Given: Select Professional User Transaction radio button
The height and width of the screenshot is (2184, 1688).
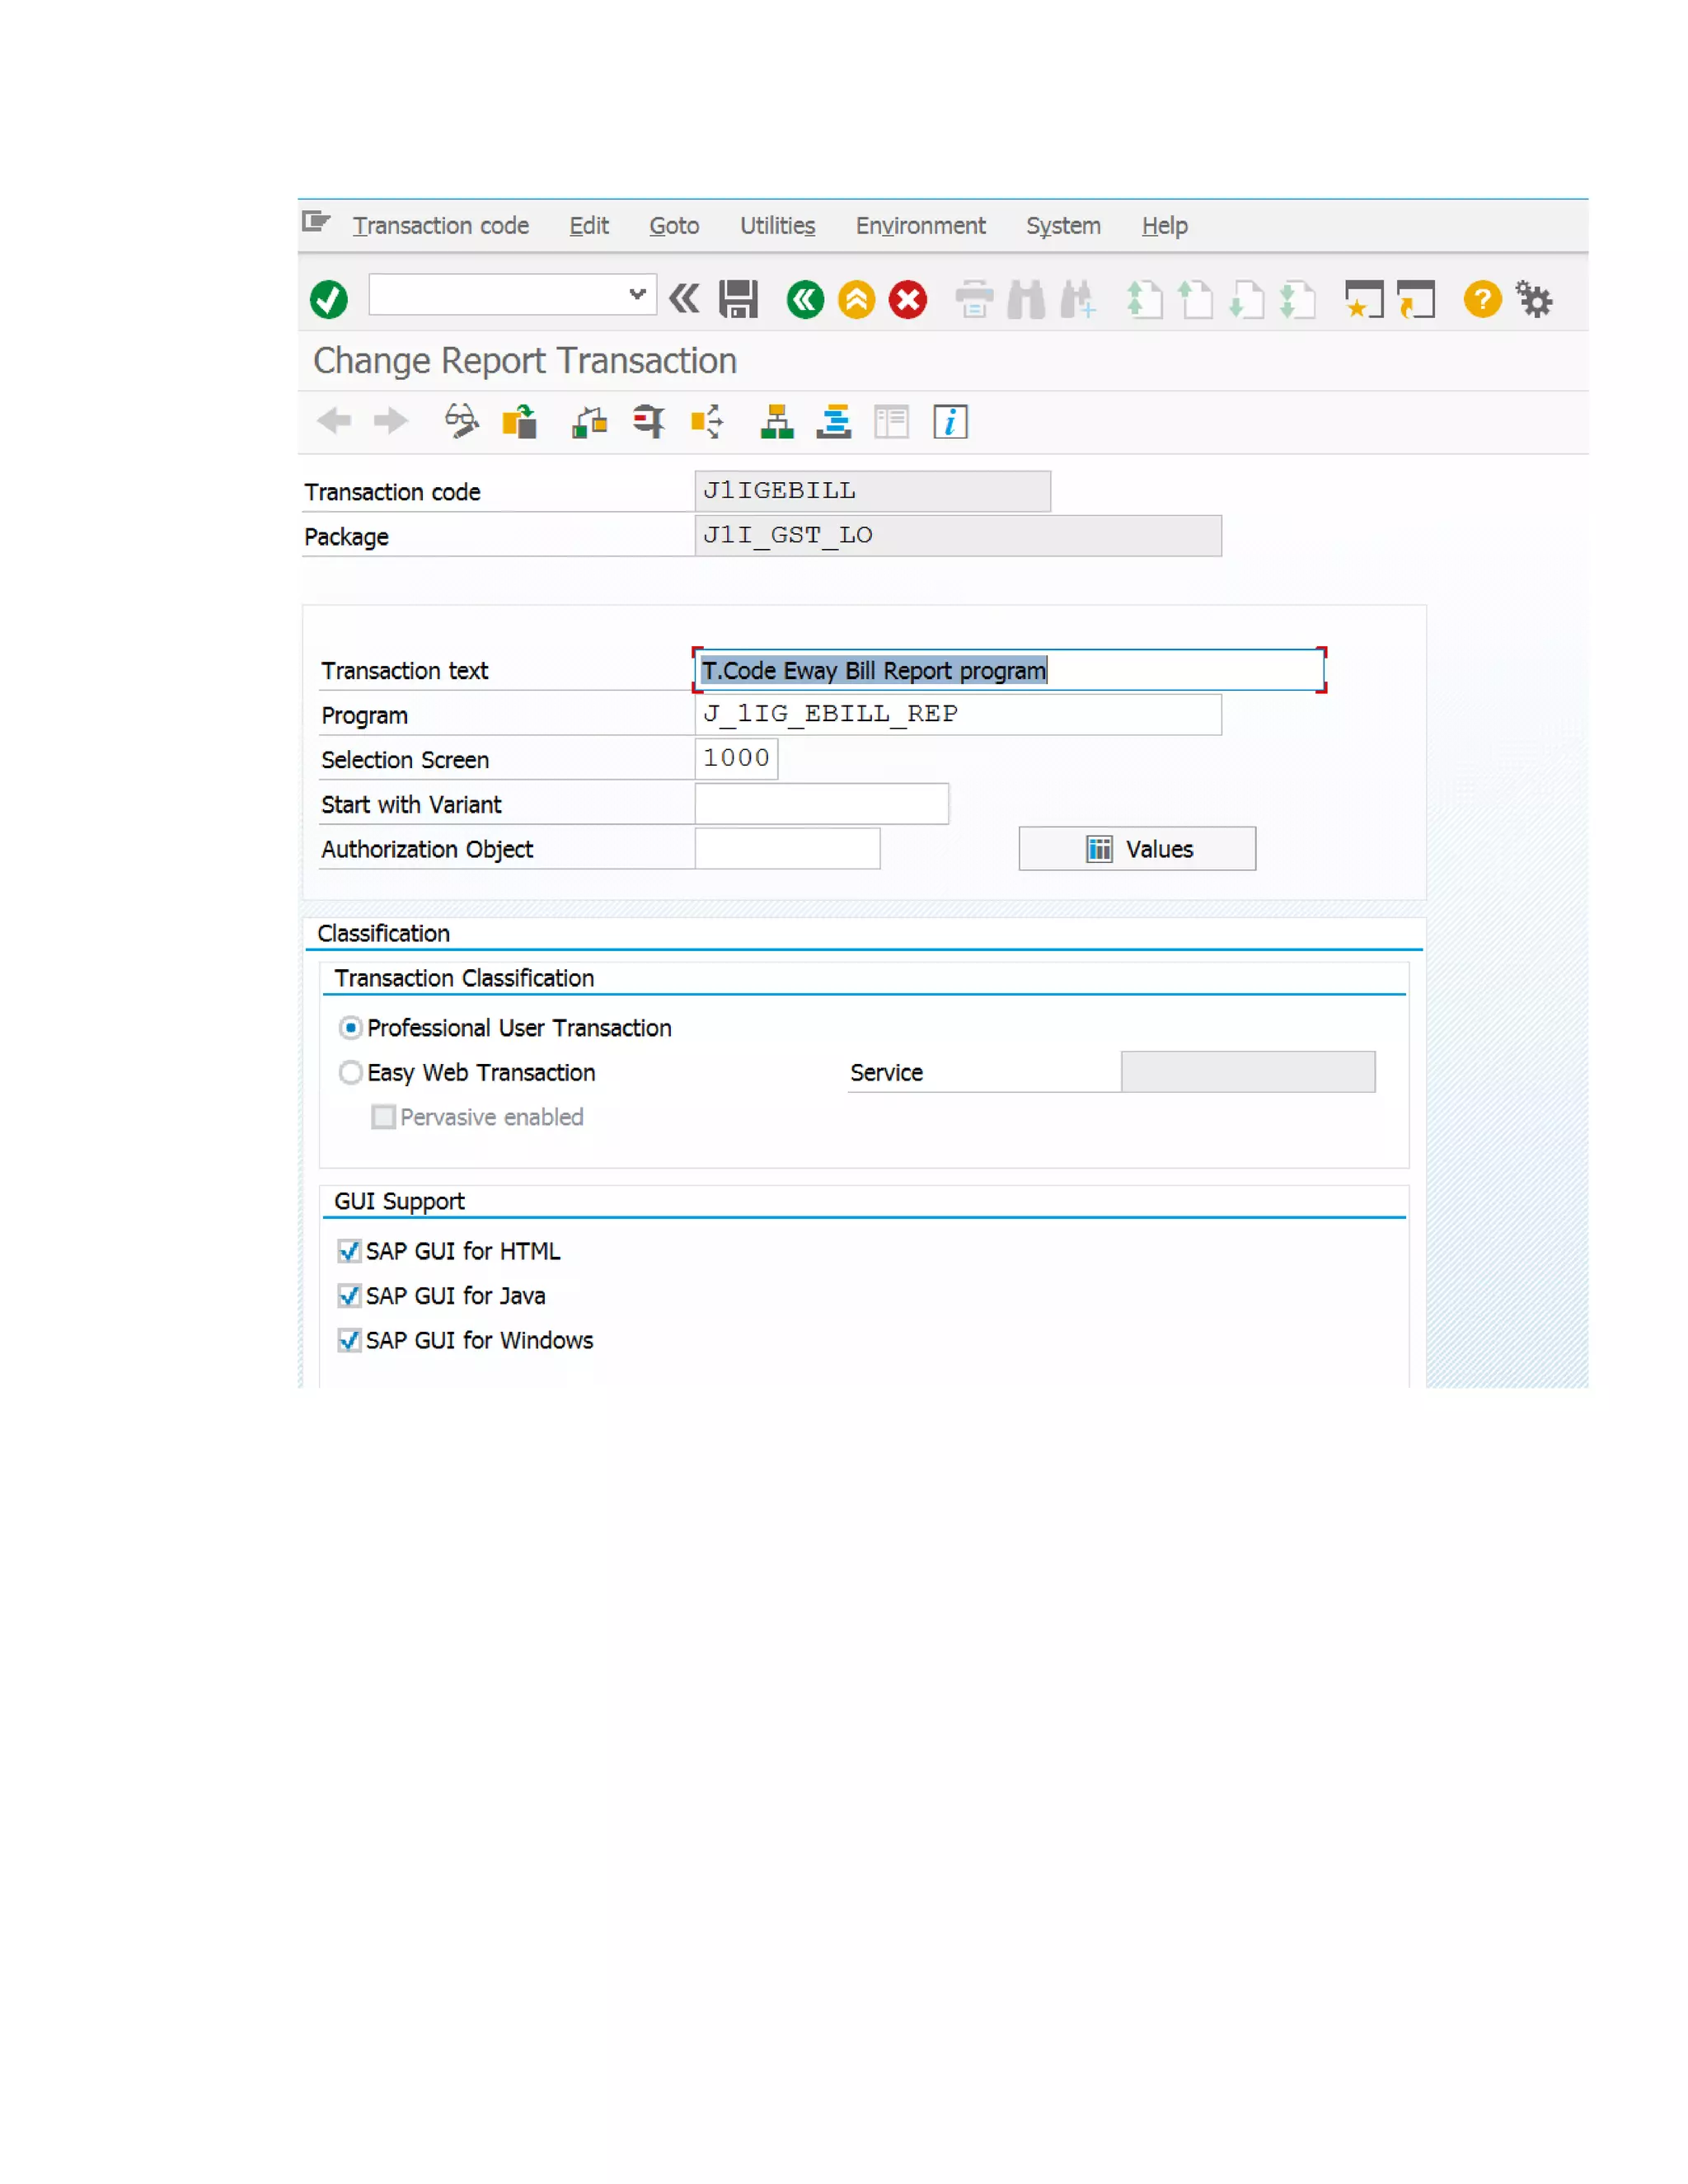Looking at the screenshot, I should coord(350,1027).
